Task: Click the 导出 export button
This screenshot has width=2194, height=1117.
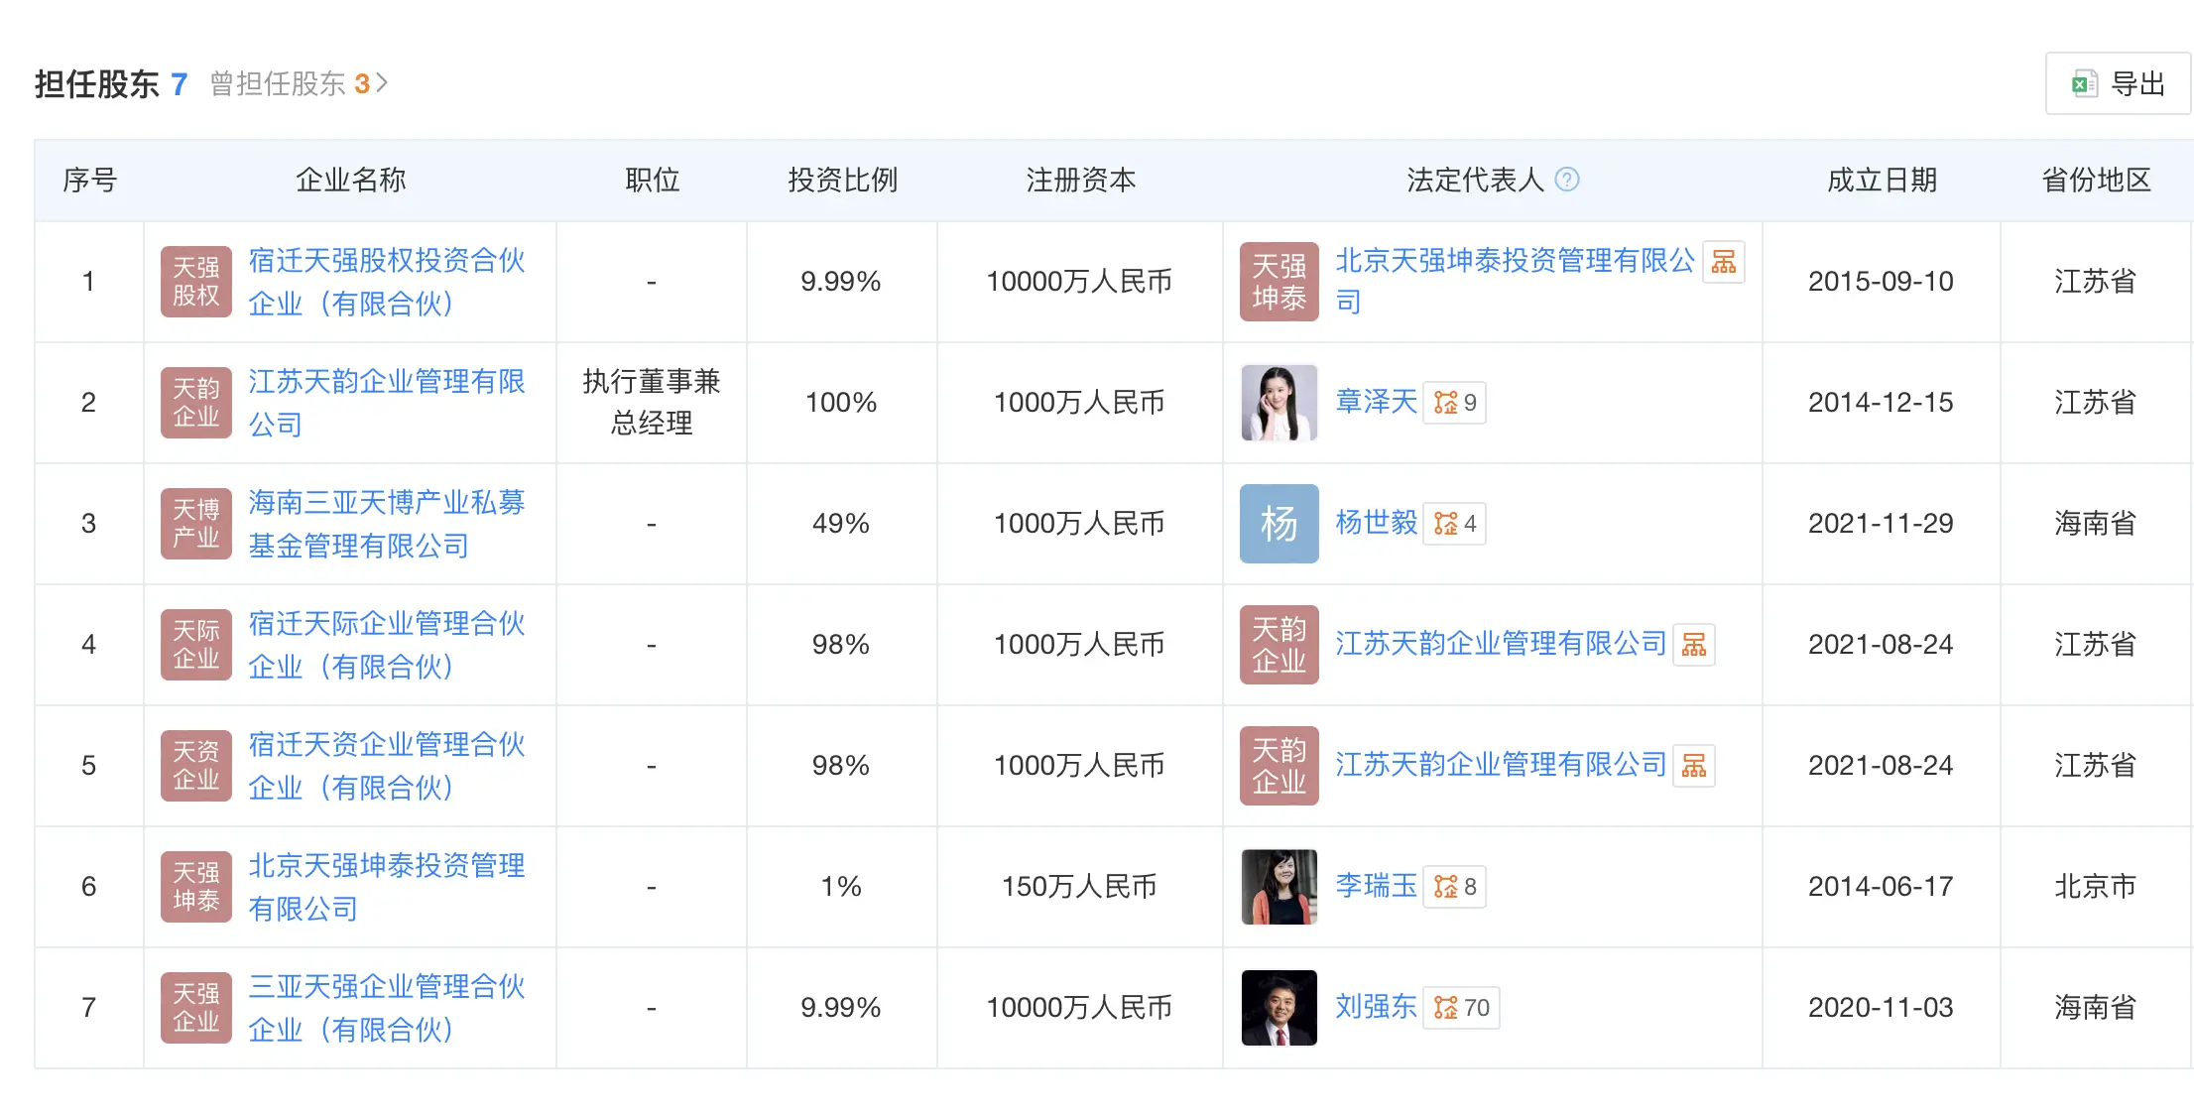Action: pos(2118,84)
